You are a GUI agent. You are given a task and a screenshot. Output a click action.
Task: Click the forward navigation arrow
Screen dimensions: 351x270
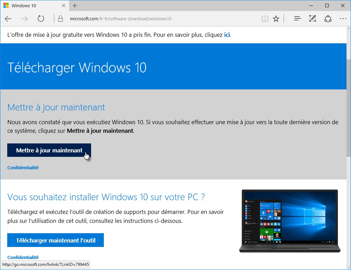(24, 19)
